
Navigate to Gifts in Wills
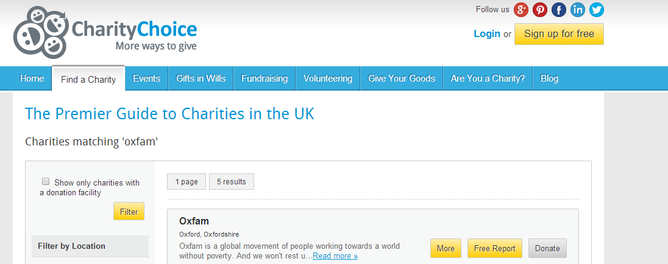[201, 78]
